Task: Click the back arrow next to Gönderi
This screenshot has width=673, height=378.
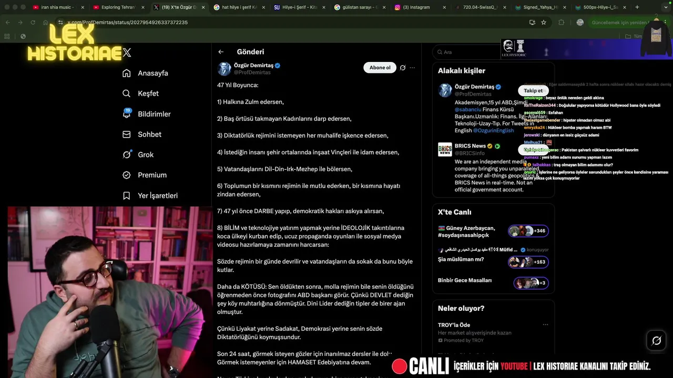Action: pos(221,51)
